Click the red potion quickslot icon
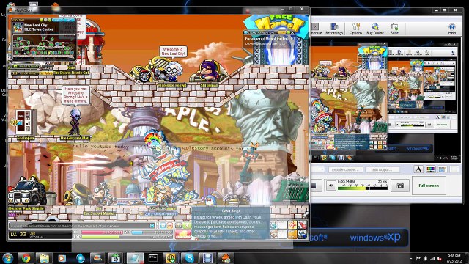 tap(303, 225)
